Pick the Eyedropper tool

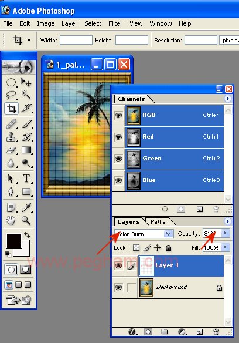click(26, 207)
